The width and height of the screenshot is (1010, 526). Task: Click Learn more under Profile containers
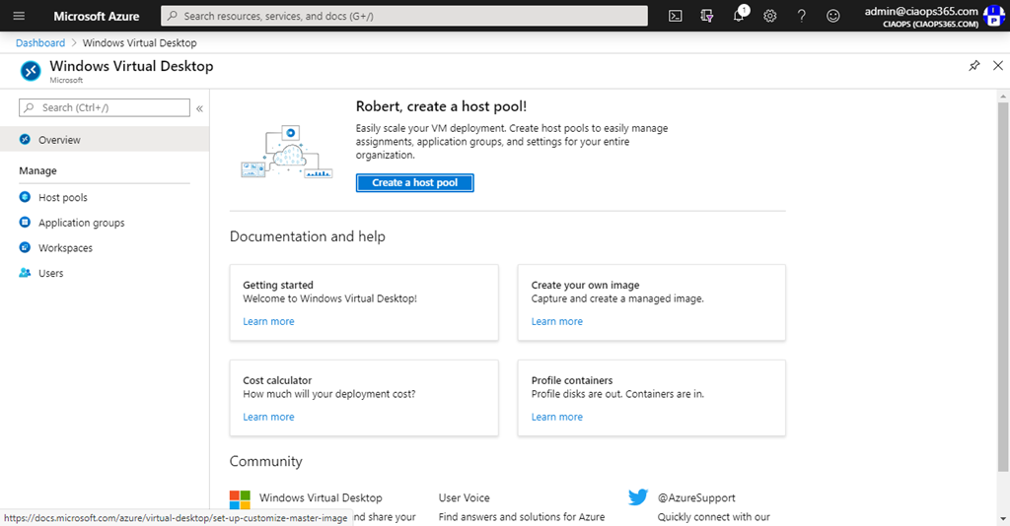556,418
